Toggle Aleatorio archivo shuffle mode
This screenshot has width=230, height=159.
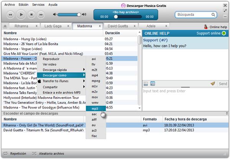48,154
